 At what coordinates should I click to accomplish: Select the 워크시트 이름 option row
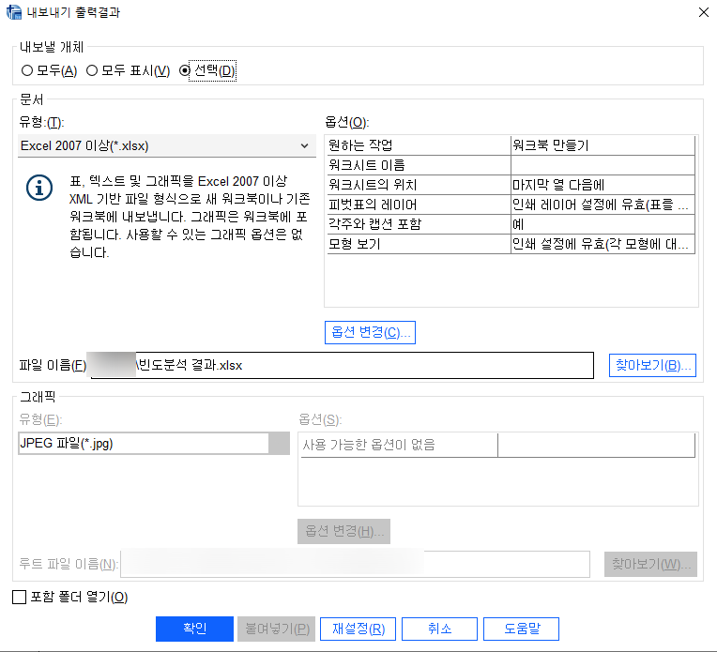click(x=511, y=165)
